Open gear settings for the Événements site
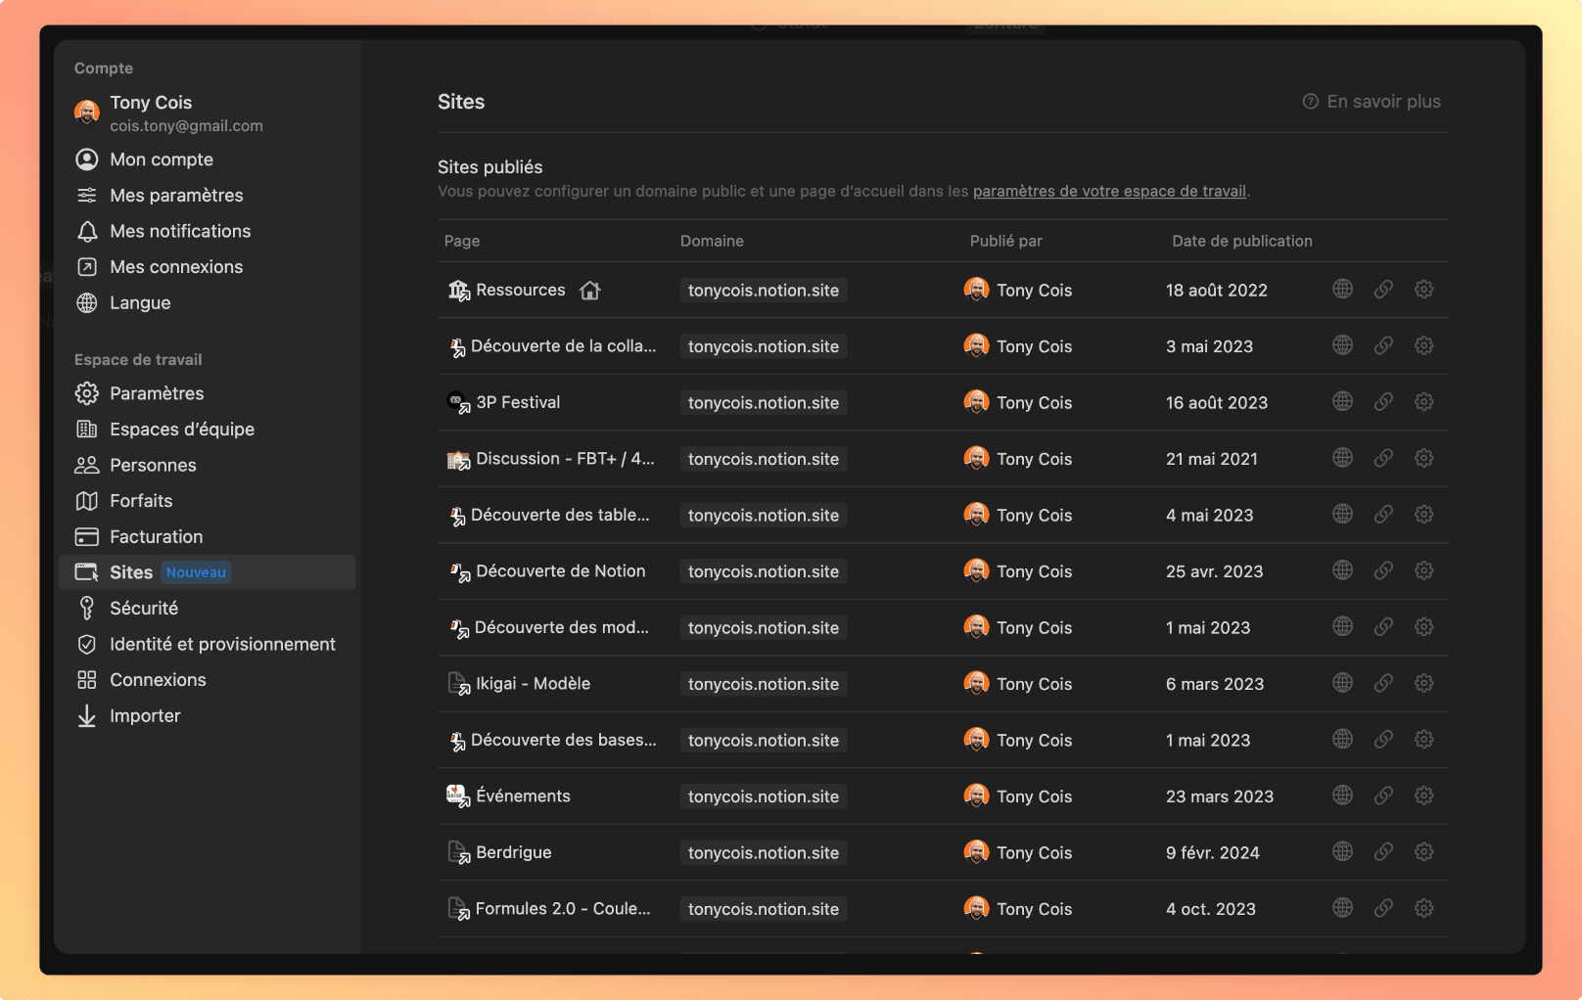Screen dimensions: 1582x1000 (x=1424, y=795)
